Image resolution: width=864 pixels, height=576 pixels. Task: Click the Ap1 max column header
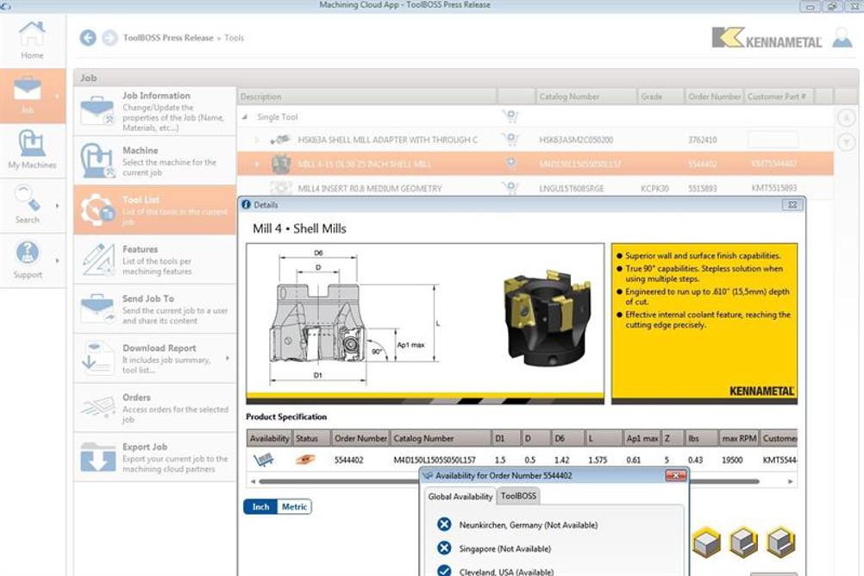pyautogui.click(x=642, y=438)
